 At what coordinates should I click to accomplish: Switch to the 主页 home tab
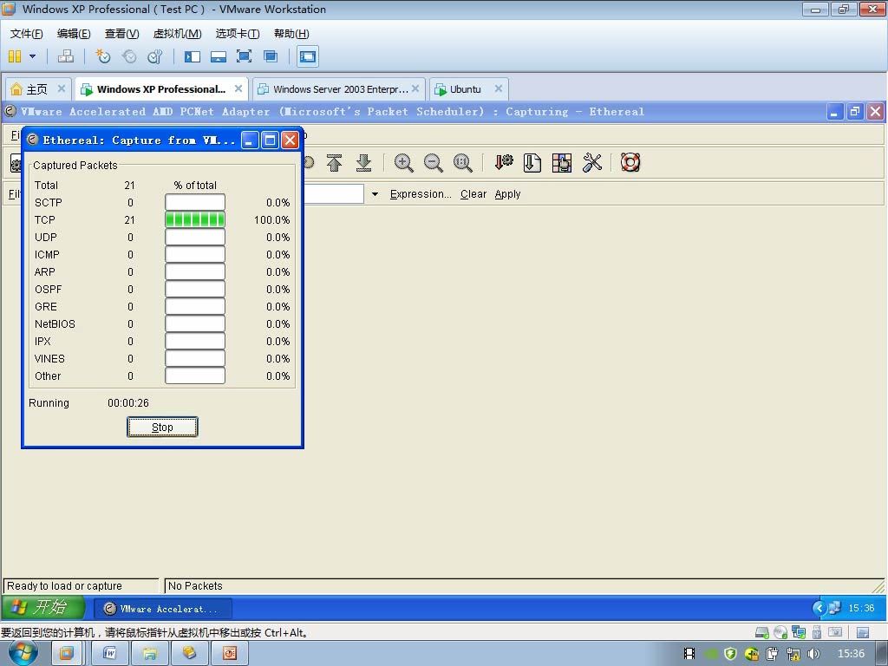click(x=36, y=89)
